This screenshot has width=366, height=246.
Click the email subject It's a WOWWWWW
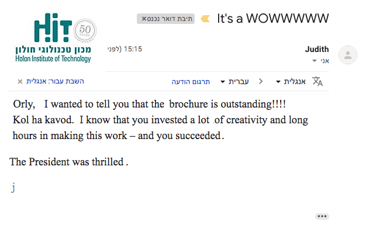pos(273,19)
